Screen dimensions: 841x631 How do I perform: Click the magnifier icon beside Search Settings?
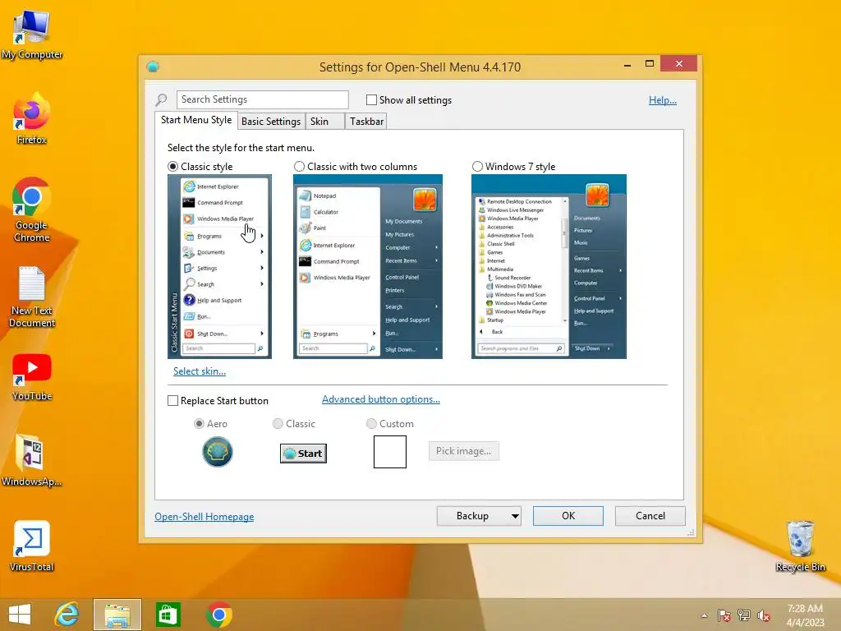[x=162, y=99]
